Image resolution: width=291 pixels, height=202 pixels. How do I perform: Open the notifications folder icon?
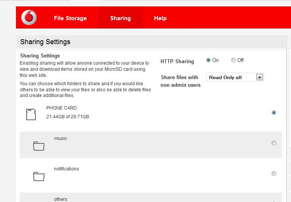39,177
